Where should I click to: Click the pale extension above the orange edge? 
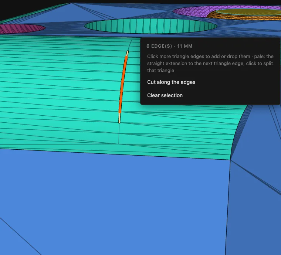pyautogui.click(x=127, y=53)
